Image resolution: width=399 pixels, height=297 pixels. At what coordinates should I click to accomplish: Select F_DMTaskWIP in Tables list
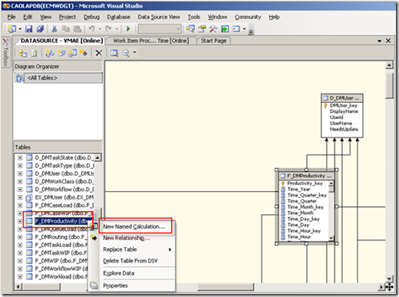click(61, 253)
